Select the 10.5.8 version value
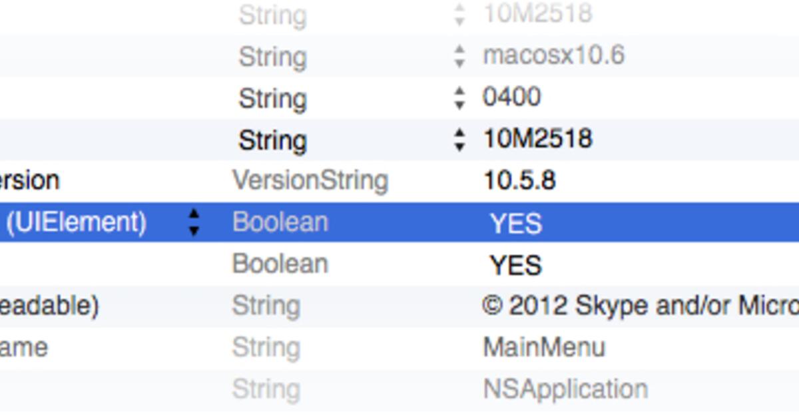This screenshot has height=418, width=799. point(519,180)
